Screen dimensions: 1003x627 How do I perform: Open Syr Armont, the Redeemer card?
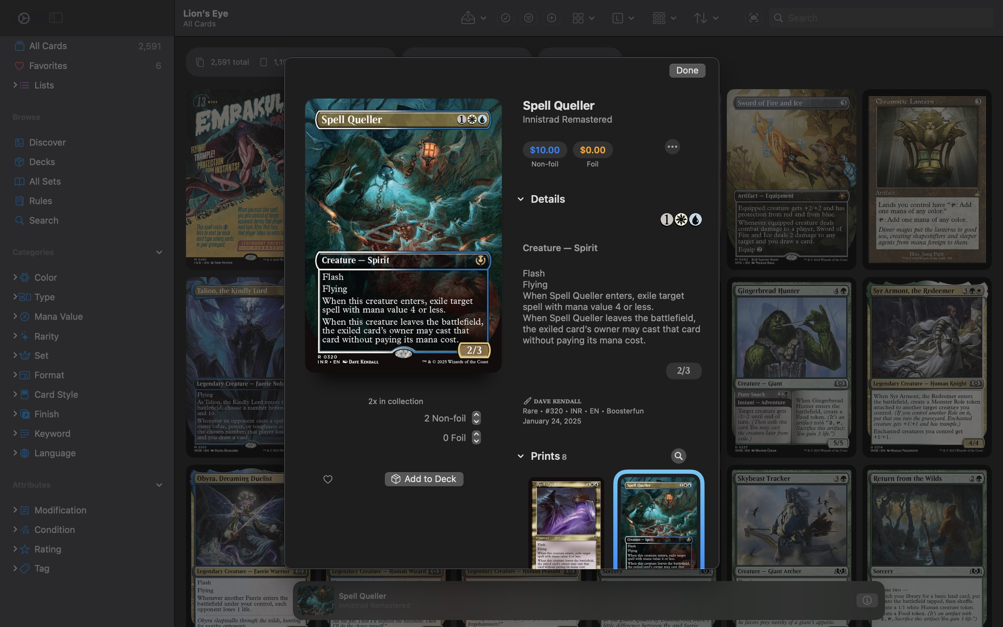tap(927, 367)
